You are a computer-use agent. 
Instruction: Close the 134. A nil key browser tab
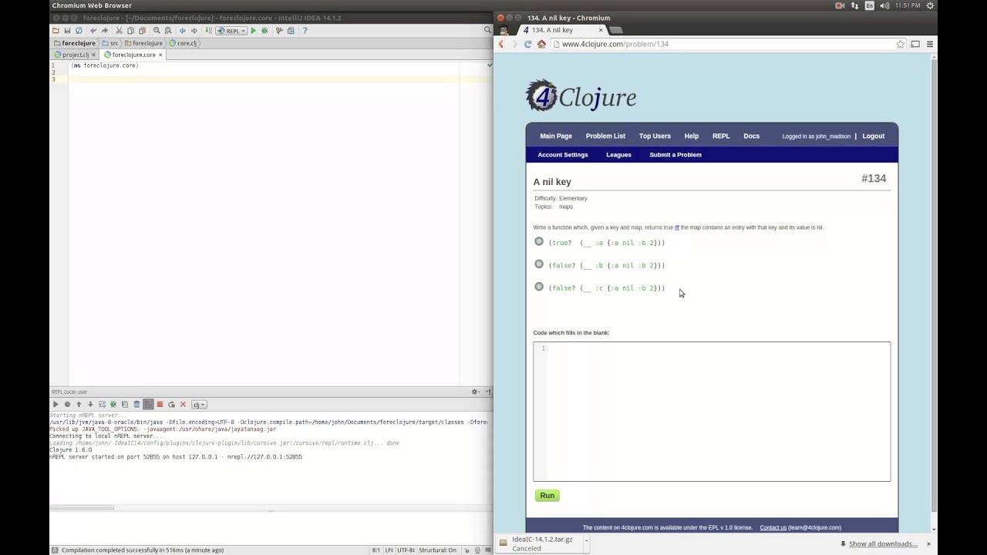tap(601, 30)
